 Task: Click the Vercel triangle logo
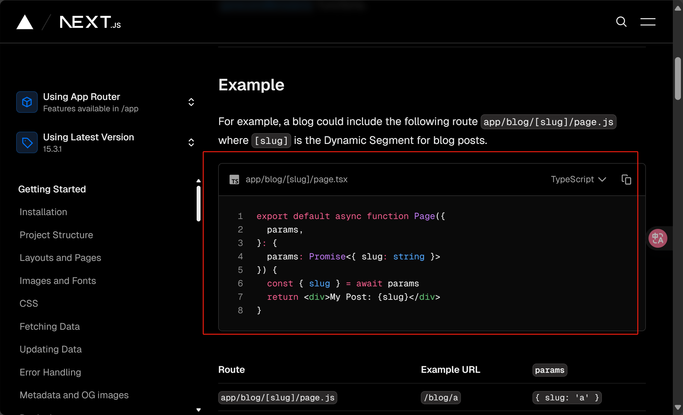[x=25, y=22]
